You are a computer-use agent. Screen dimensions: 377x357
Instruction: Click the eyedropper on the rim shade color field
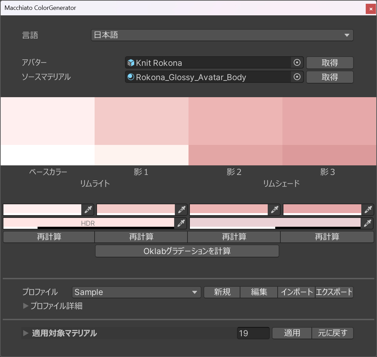pyautogui.click(x=367, y=223)
